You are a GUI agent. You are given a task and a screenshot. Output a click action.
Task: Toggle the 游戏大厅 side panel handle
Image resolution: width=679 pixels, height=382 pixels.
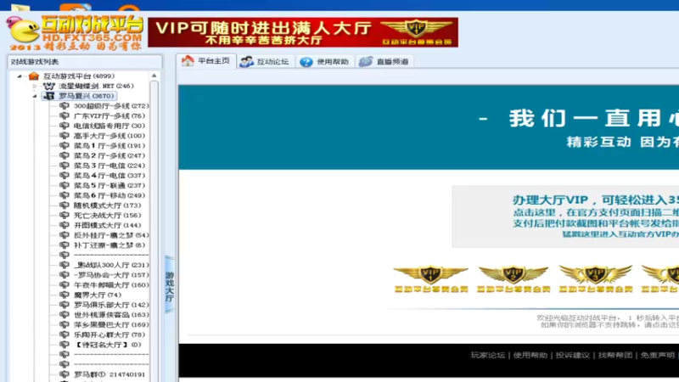point(170,284)
